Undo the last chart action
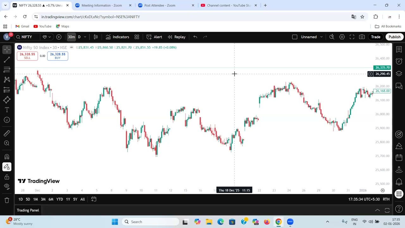Viewport: 405px width, 228px height. 195,37
